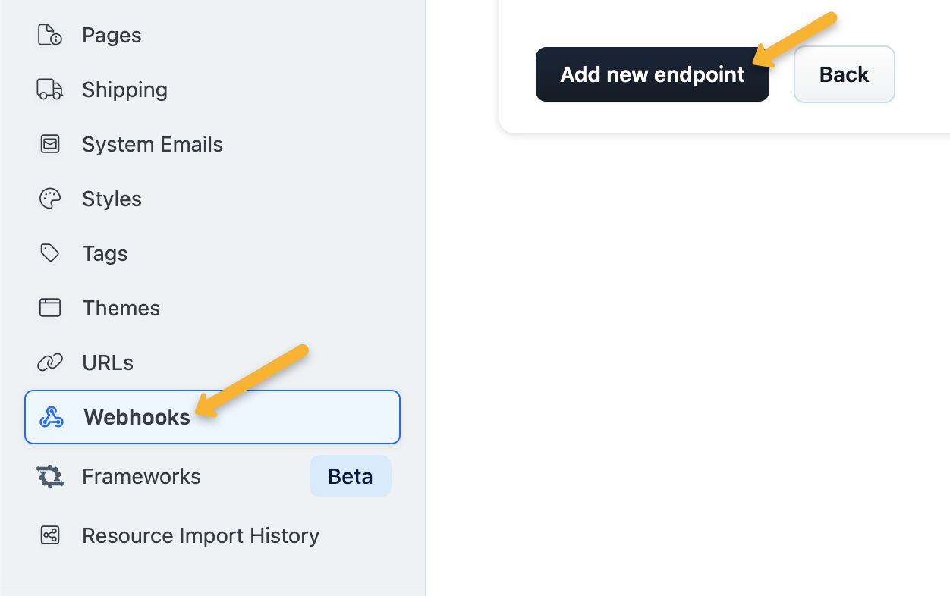Click the Styles palette icon
The width and height of the screenshot is (950, 596).
point(50,199)
